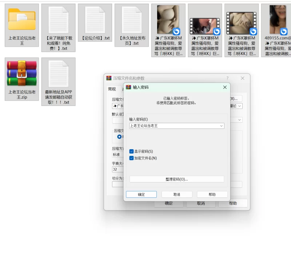Image resolution: width=291 pixels, height=265 pixels.
Task: Confirm password with 确定 in 输入密码 dialog
Action: coord(141,194)
